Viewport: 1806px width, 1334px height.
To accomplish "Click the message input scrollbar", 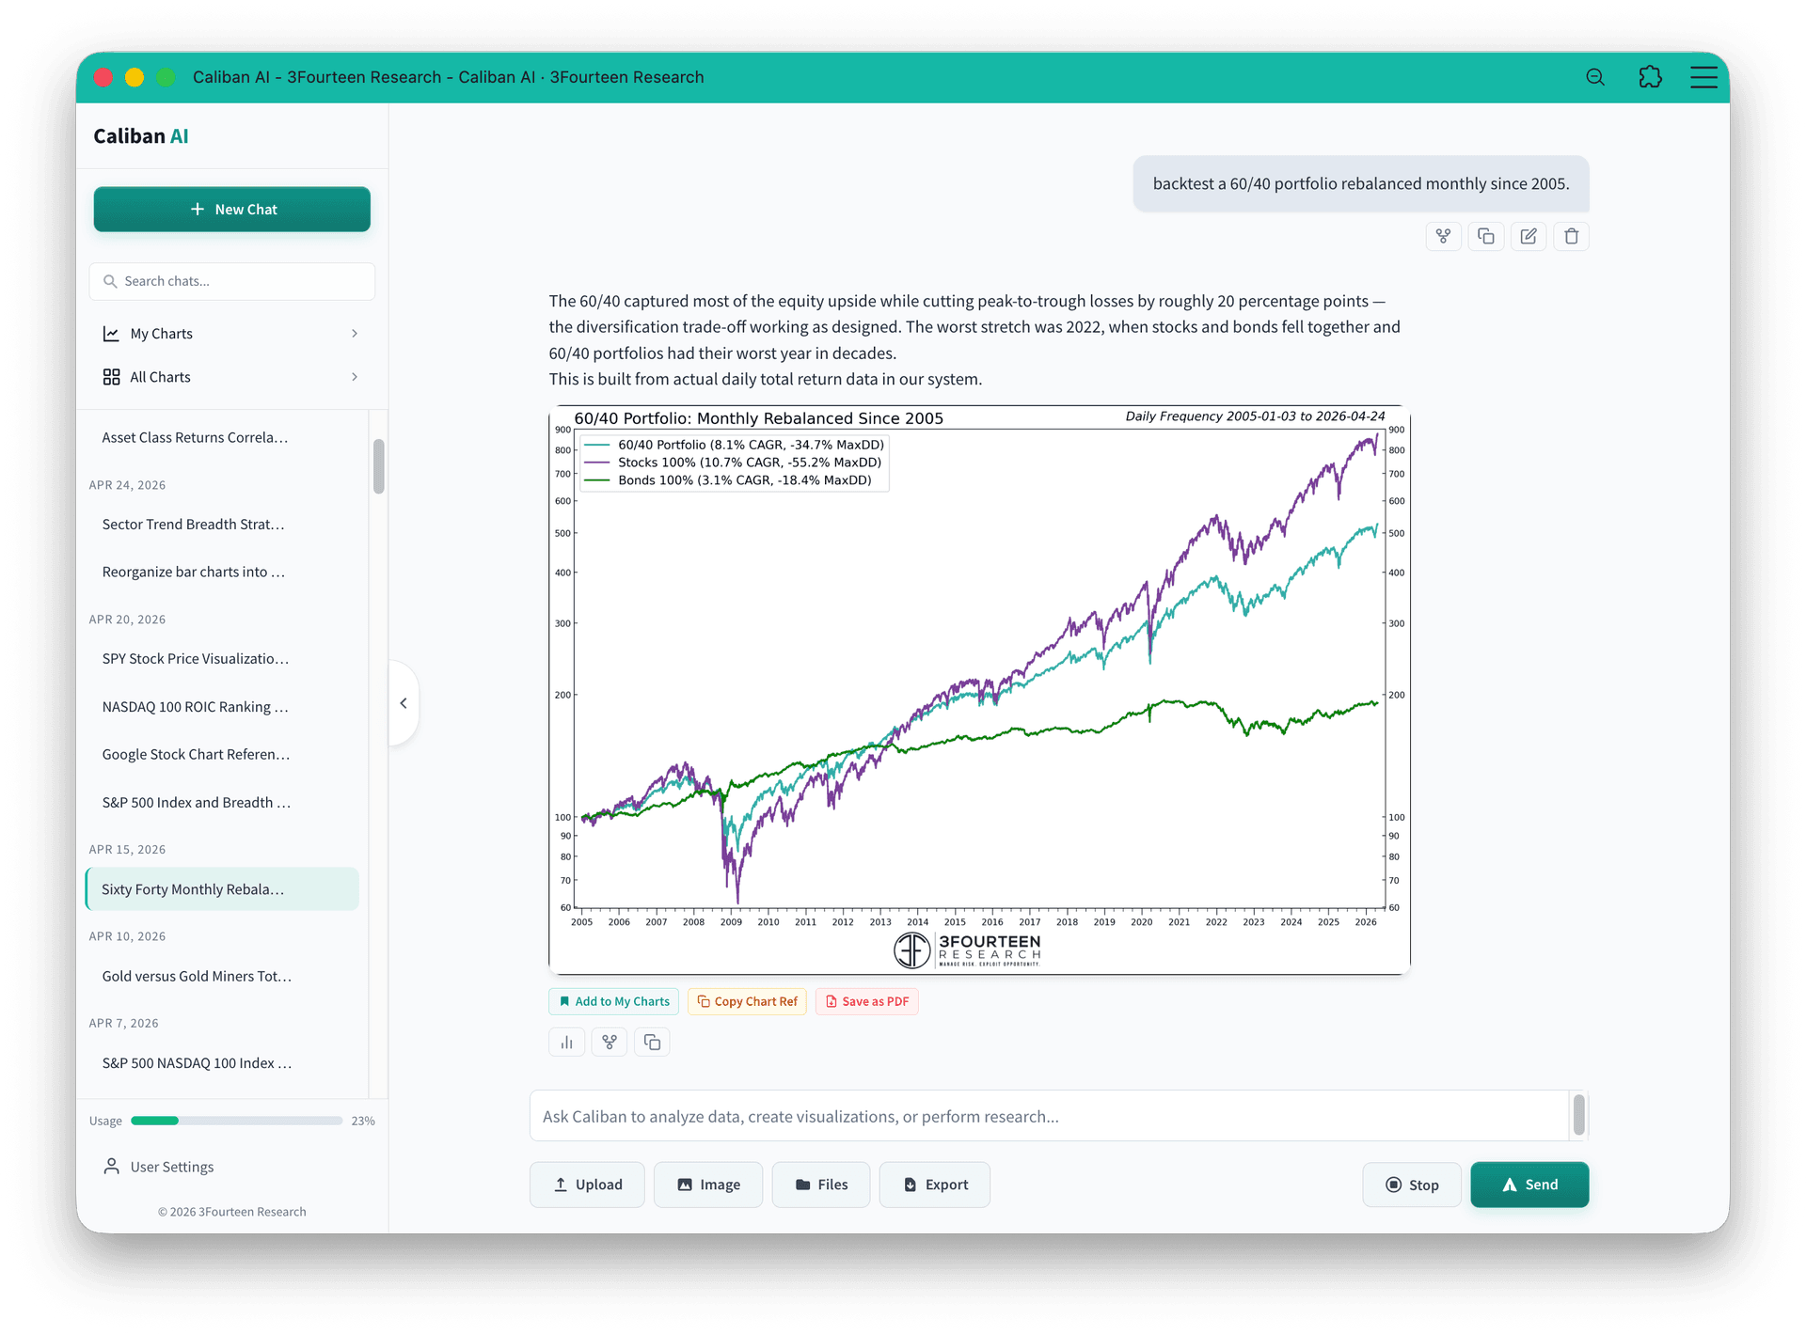I will (1578, 1115).
